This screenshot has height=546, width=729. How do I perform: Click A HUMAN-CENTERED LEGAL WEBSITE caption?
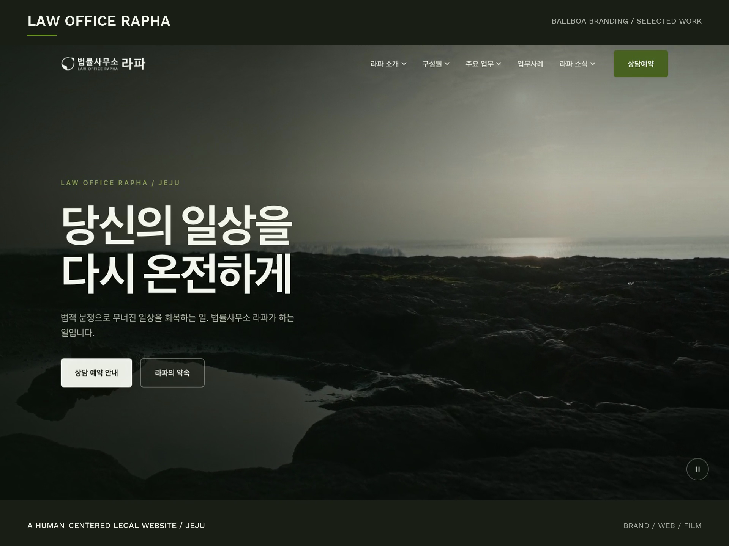[116, 526]
